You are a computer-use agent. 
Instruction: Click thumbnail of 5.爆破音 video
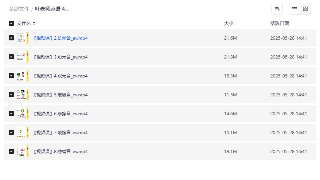click(x=23, y=95)
